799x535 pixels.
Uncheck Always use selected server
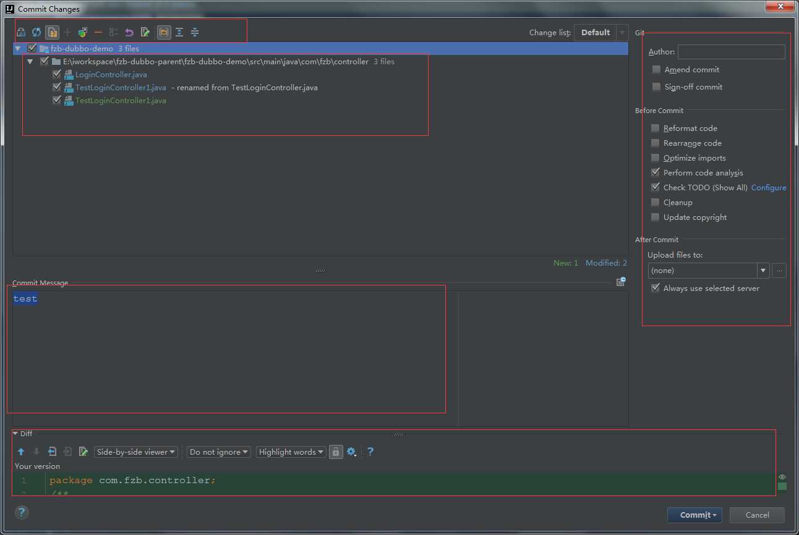(655, 288)
